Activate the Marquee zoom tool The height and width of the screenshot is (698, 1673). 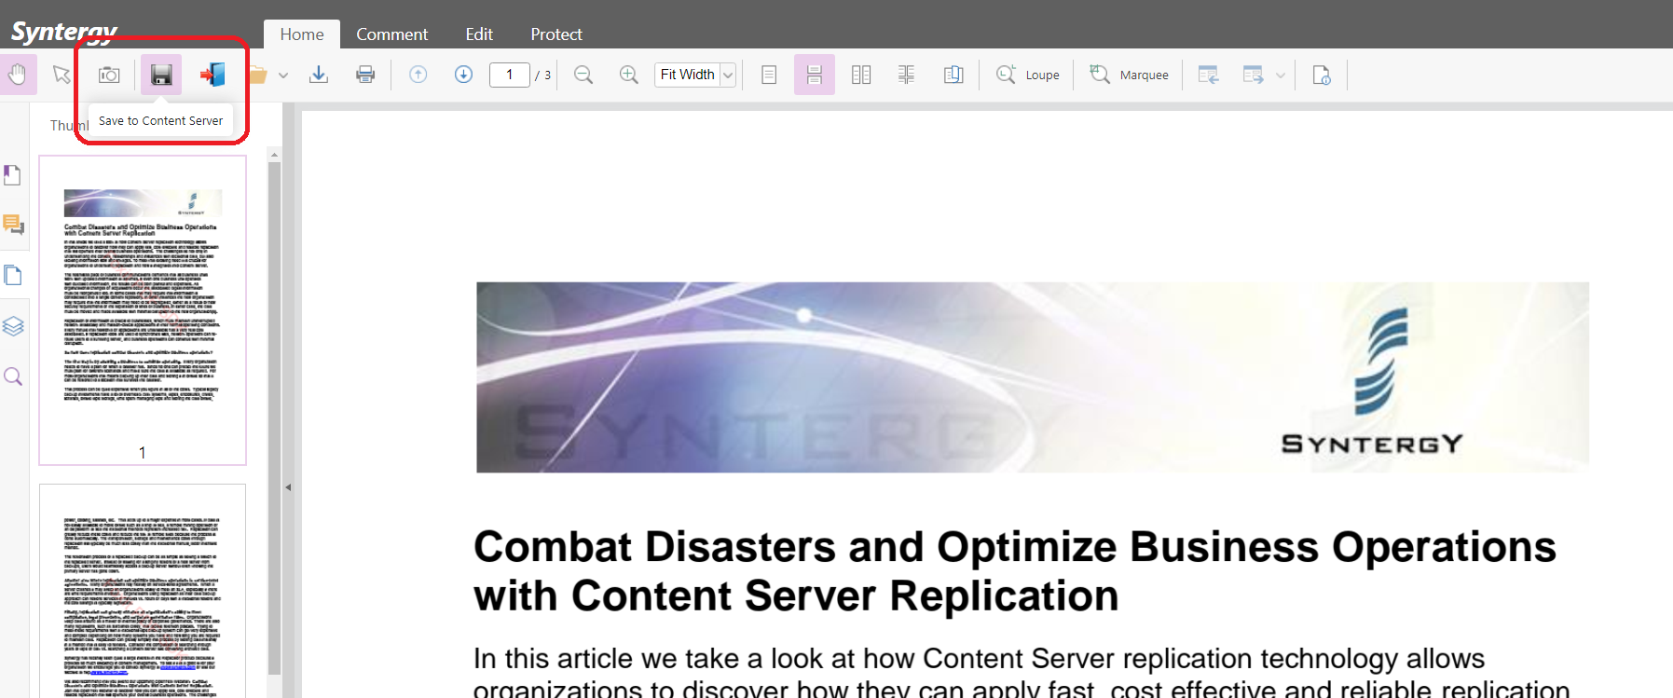1130,75
